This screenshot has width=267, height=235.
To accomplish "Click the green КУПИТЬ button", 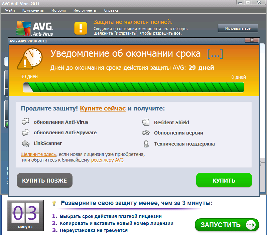I will coord(224,180).
